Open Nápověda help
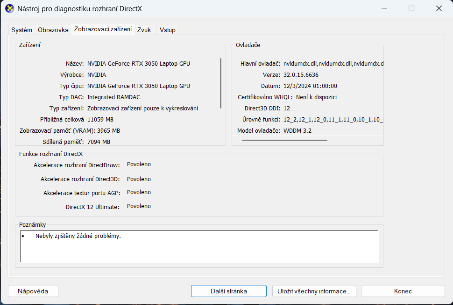The height and width of the screenshot is (305, 453). point(33,291)
